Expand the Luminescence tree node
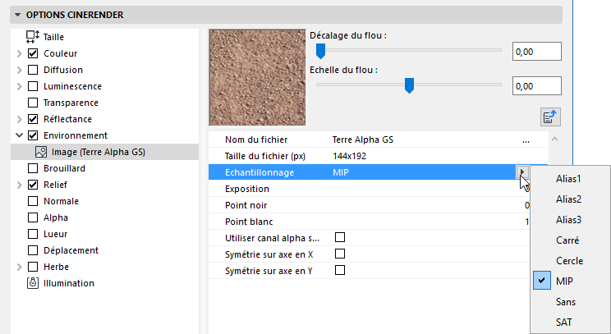 point(19,86)
